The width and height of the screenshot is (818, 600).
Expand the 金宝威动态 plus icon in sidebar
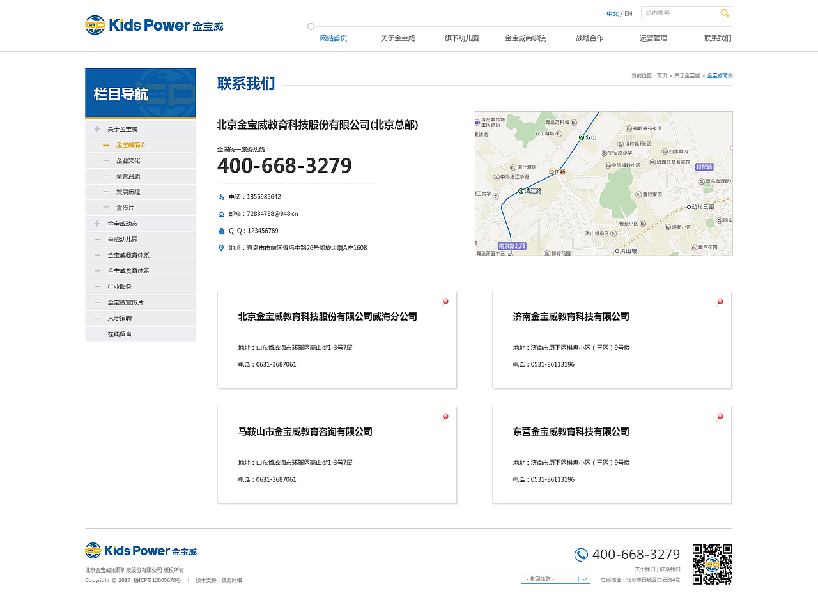97,224
